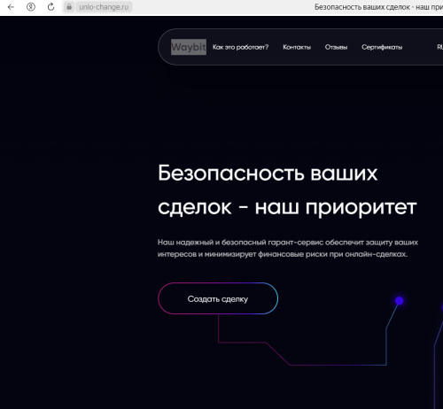Image resolution: width=443 pixels, height=409 pixels.
Task: Click the guarantee-service description paragraph
Action: click(x=288, y=248)
